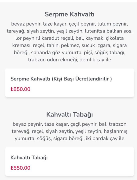Click the Serpme Kahvaltı ingredients description
The width and height of the screenshot is (137, 180).
[x=69, y=42]
